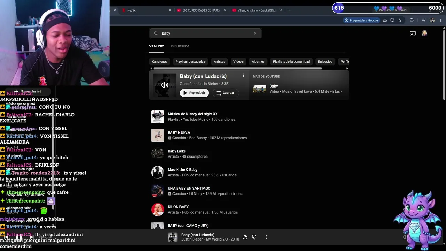
Task: Click 'UNA BABY EN SANTIAGO' song title
Action: coord(189,188)
